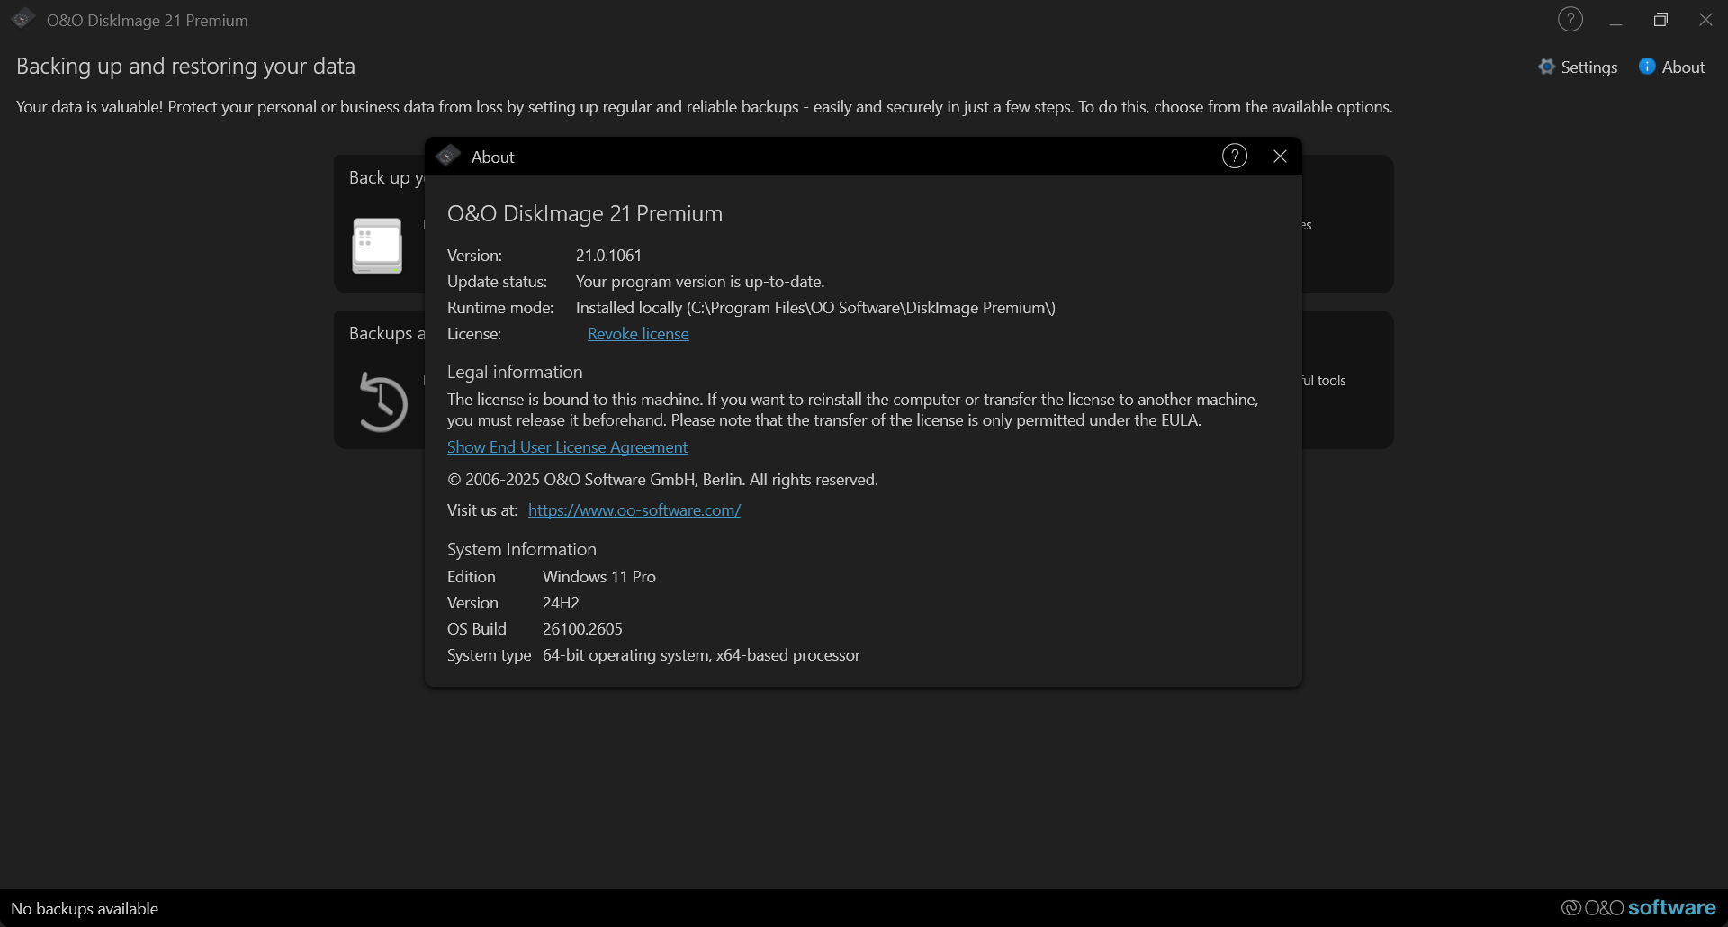Open About in the main window header
The width and height of the screenshot is (1728, 927).
[1672, 67]
